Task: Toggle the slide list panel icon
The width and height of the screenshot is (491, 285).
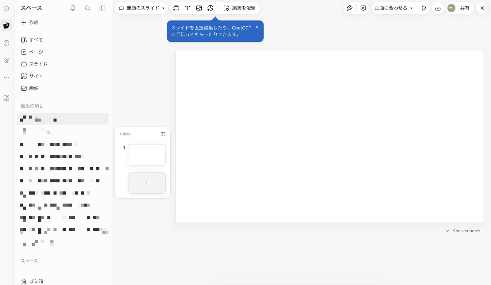Action: [x=163, y=134]
